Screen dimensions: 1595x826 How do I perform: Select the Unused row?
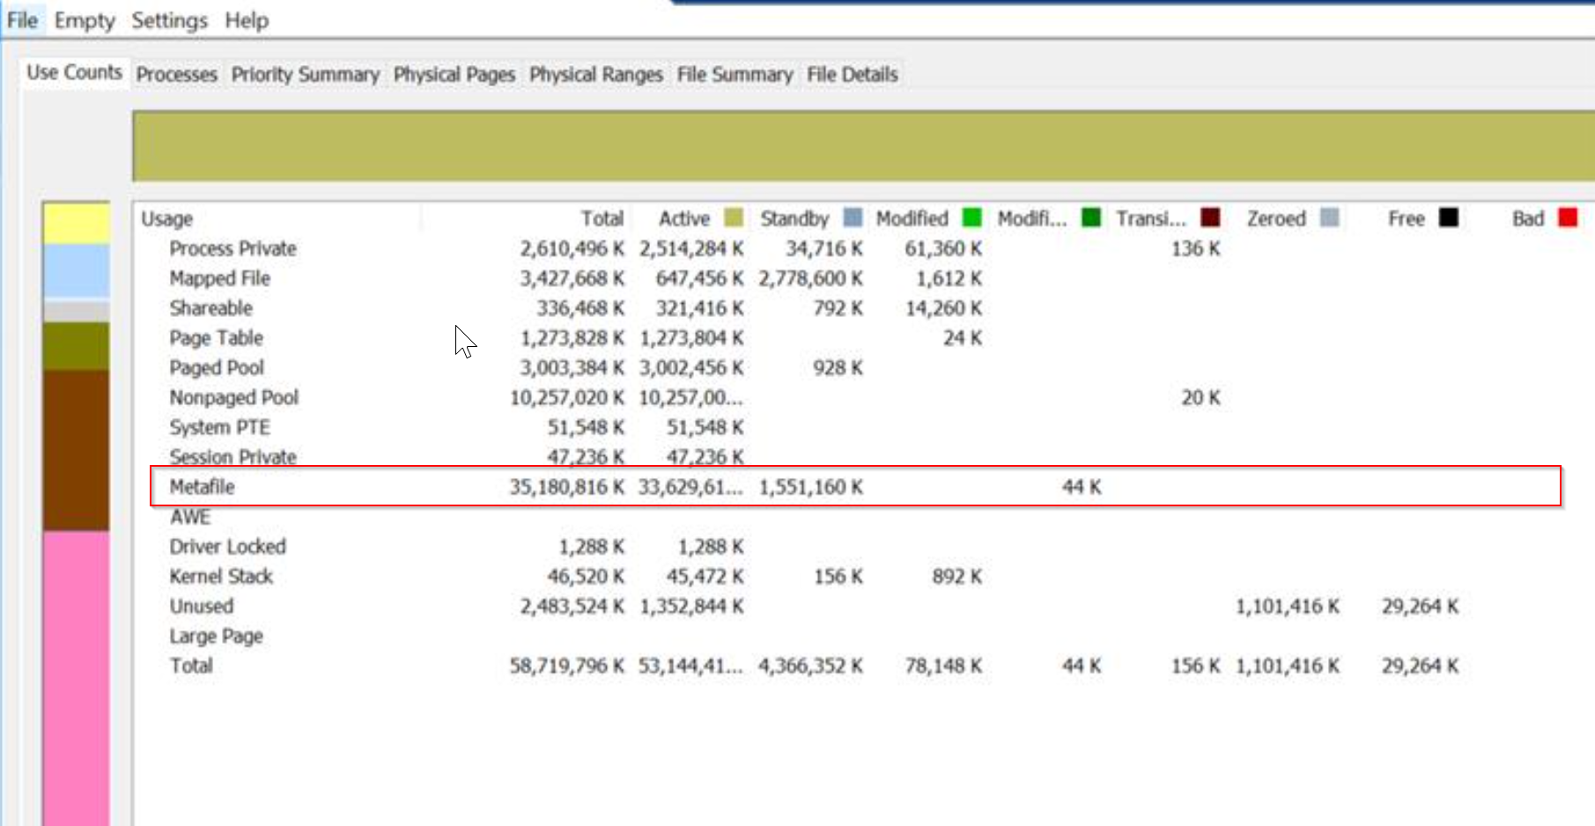(863, 607)
